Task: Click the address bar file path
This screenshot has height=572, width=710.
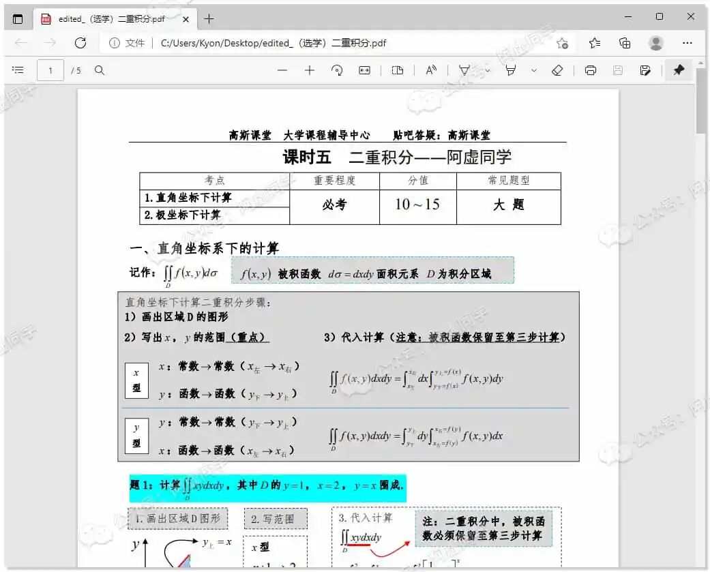Action: coord(273,43)
